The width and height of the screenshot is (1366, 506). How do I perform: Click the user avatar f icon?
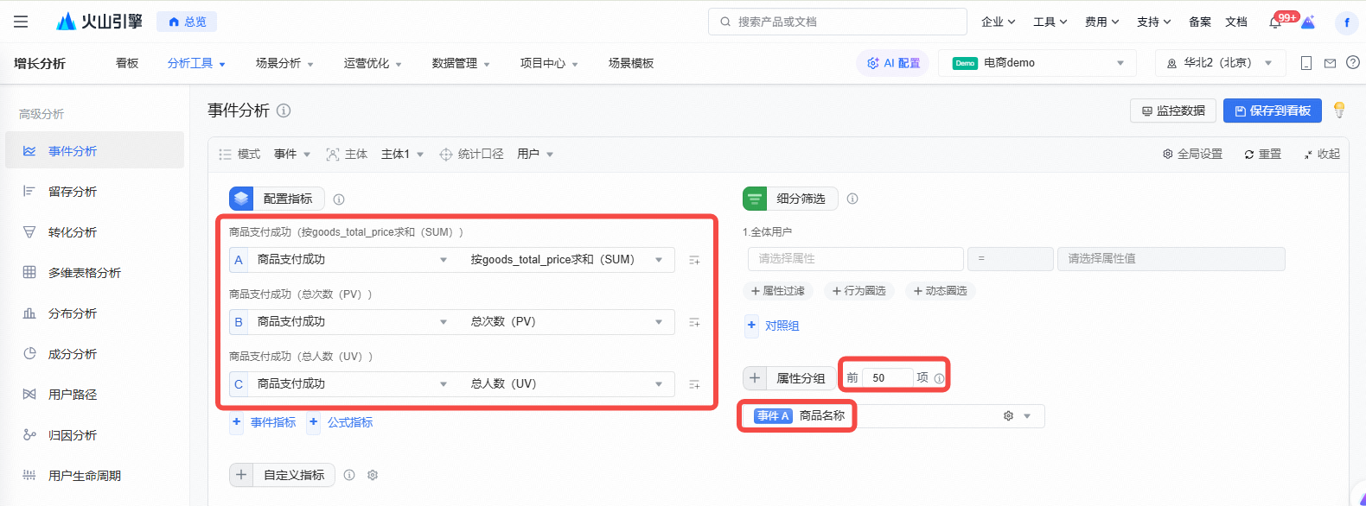point(1346,23)
